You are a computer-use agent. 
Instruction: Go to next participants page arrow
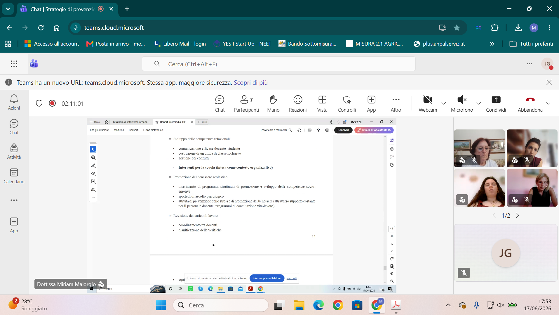pyautogui.click(x=518, y=216)
